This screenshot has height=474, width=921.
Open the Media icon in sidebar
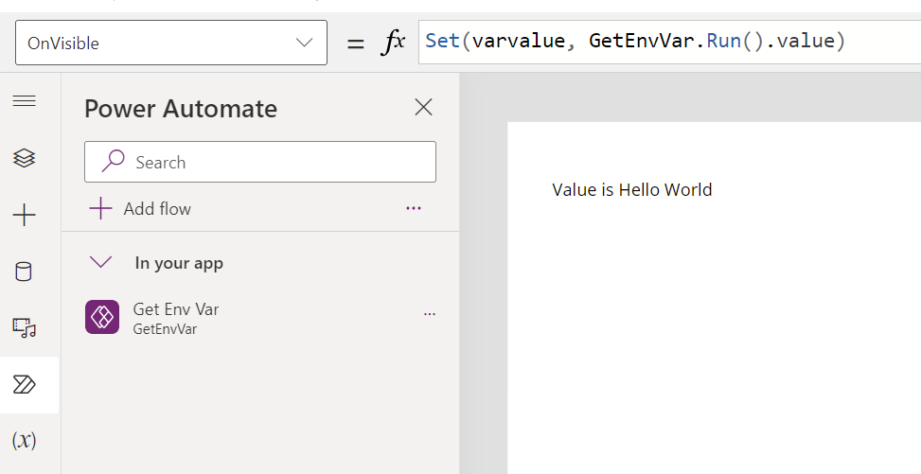(24, 327)
